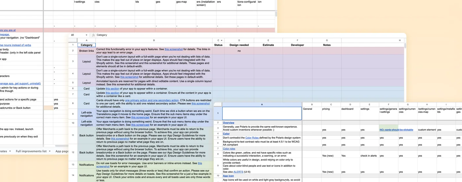Select the Design needed header cell
Screen dimensions: 462x182
tap(239, 45)
